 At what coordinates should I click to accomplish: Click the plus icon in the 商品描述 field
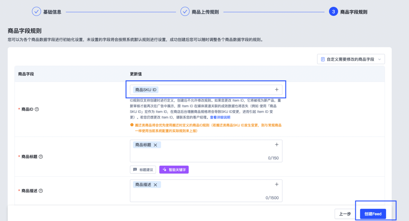277,184
